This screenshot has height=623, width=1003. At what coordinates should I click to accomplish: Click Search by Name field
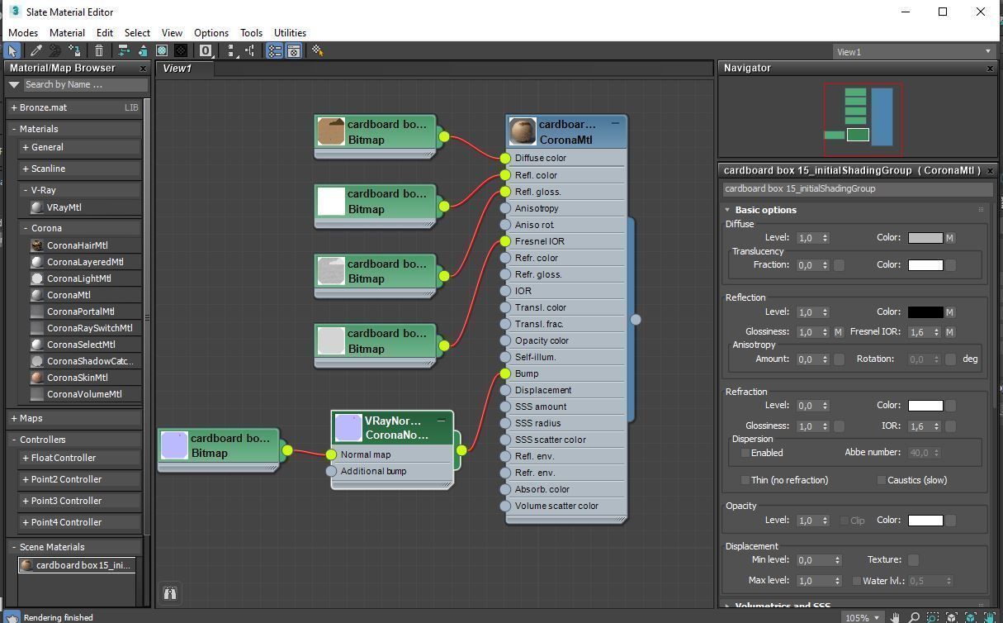[x=85, y=84]
